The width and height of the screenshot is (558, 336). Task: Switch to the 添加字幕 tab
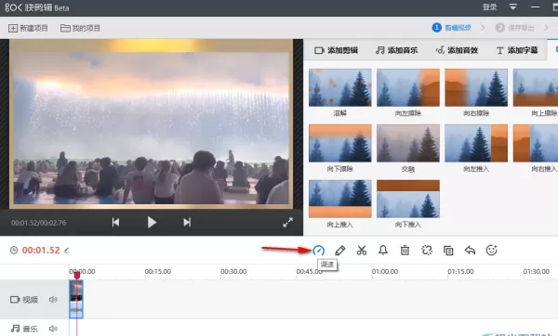517,50
